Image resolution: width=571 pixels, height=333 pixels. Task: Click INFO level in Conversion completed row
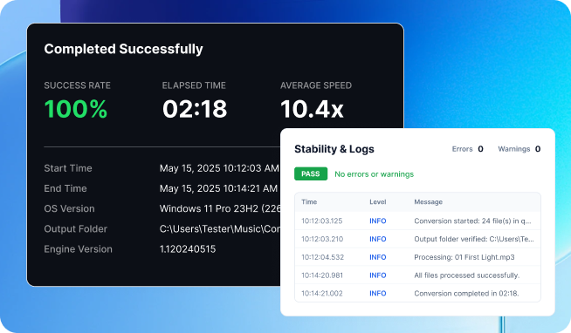[378, 294]
